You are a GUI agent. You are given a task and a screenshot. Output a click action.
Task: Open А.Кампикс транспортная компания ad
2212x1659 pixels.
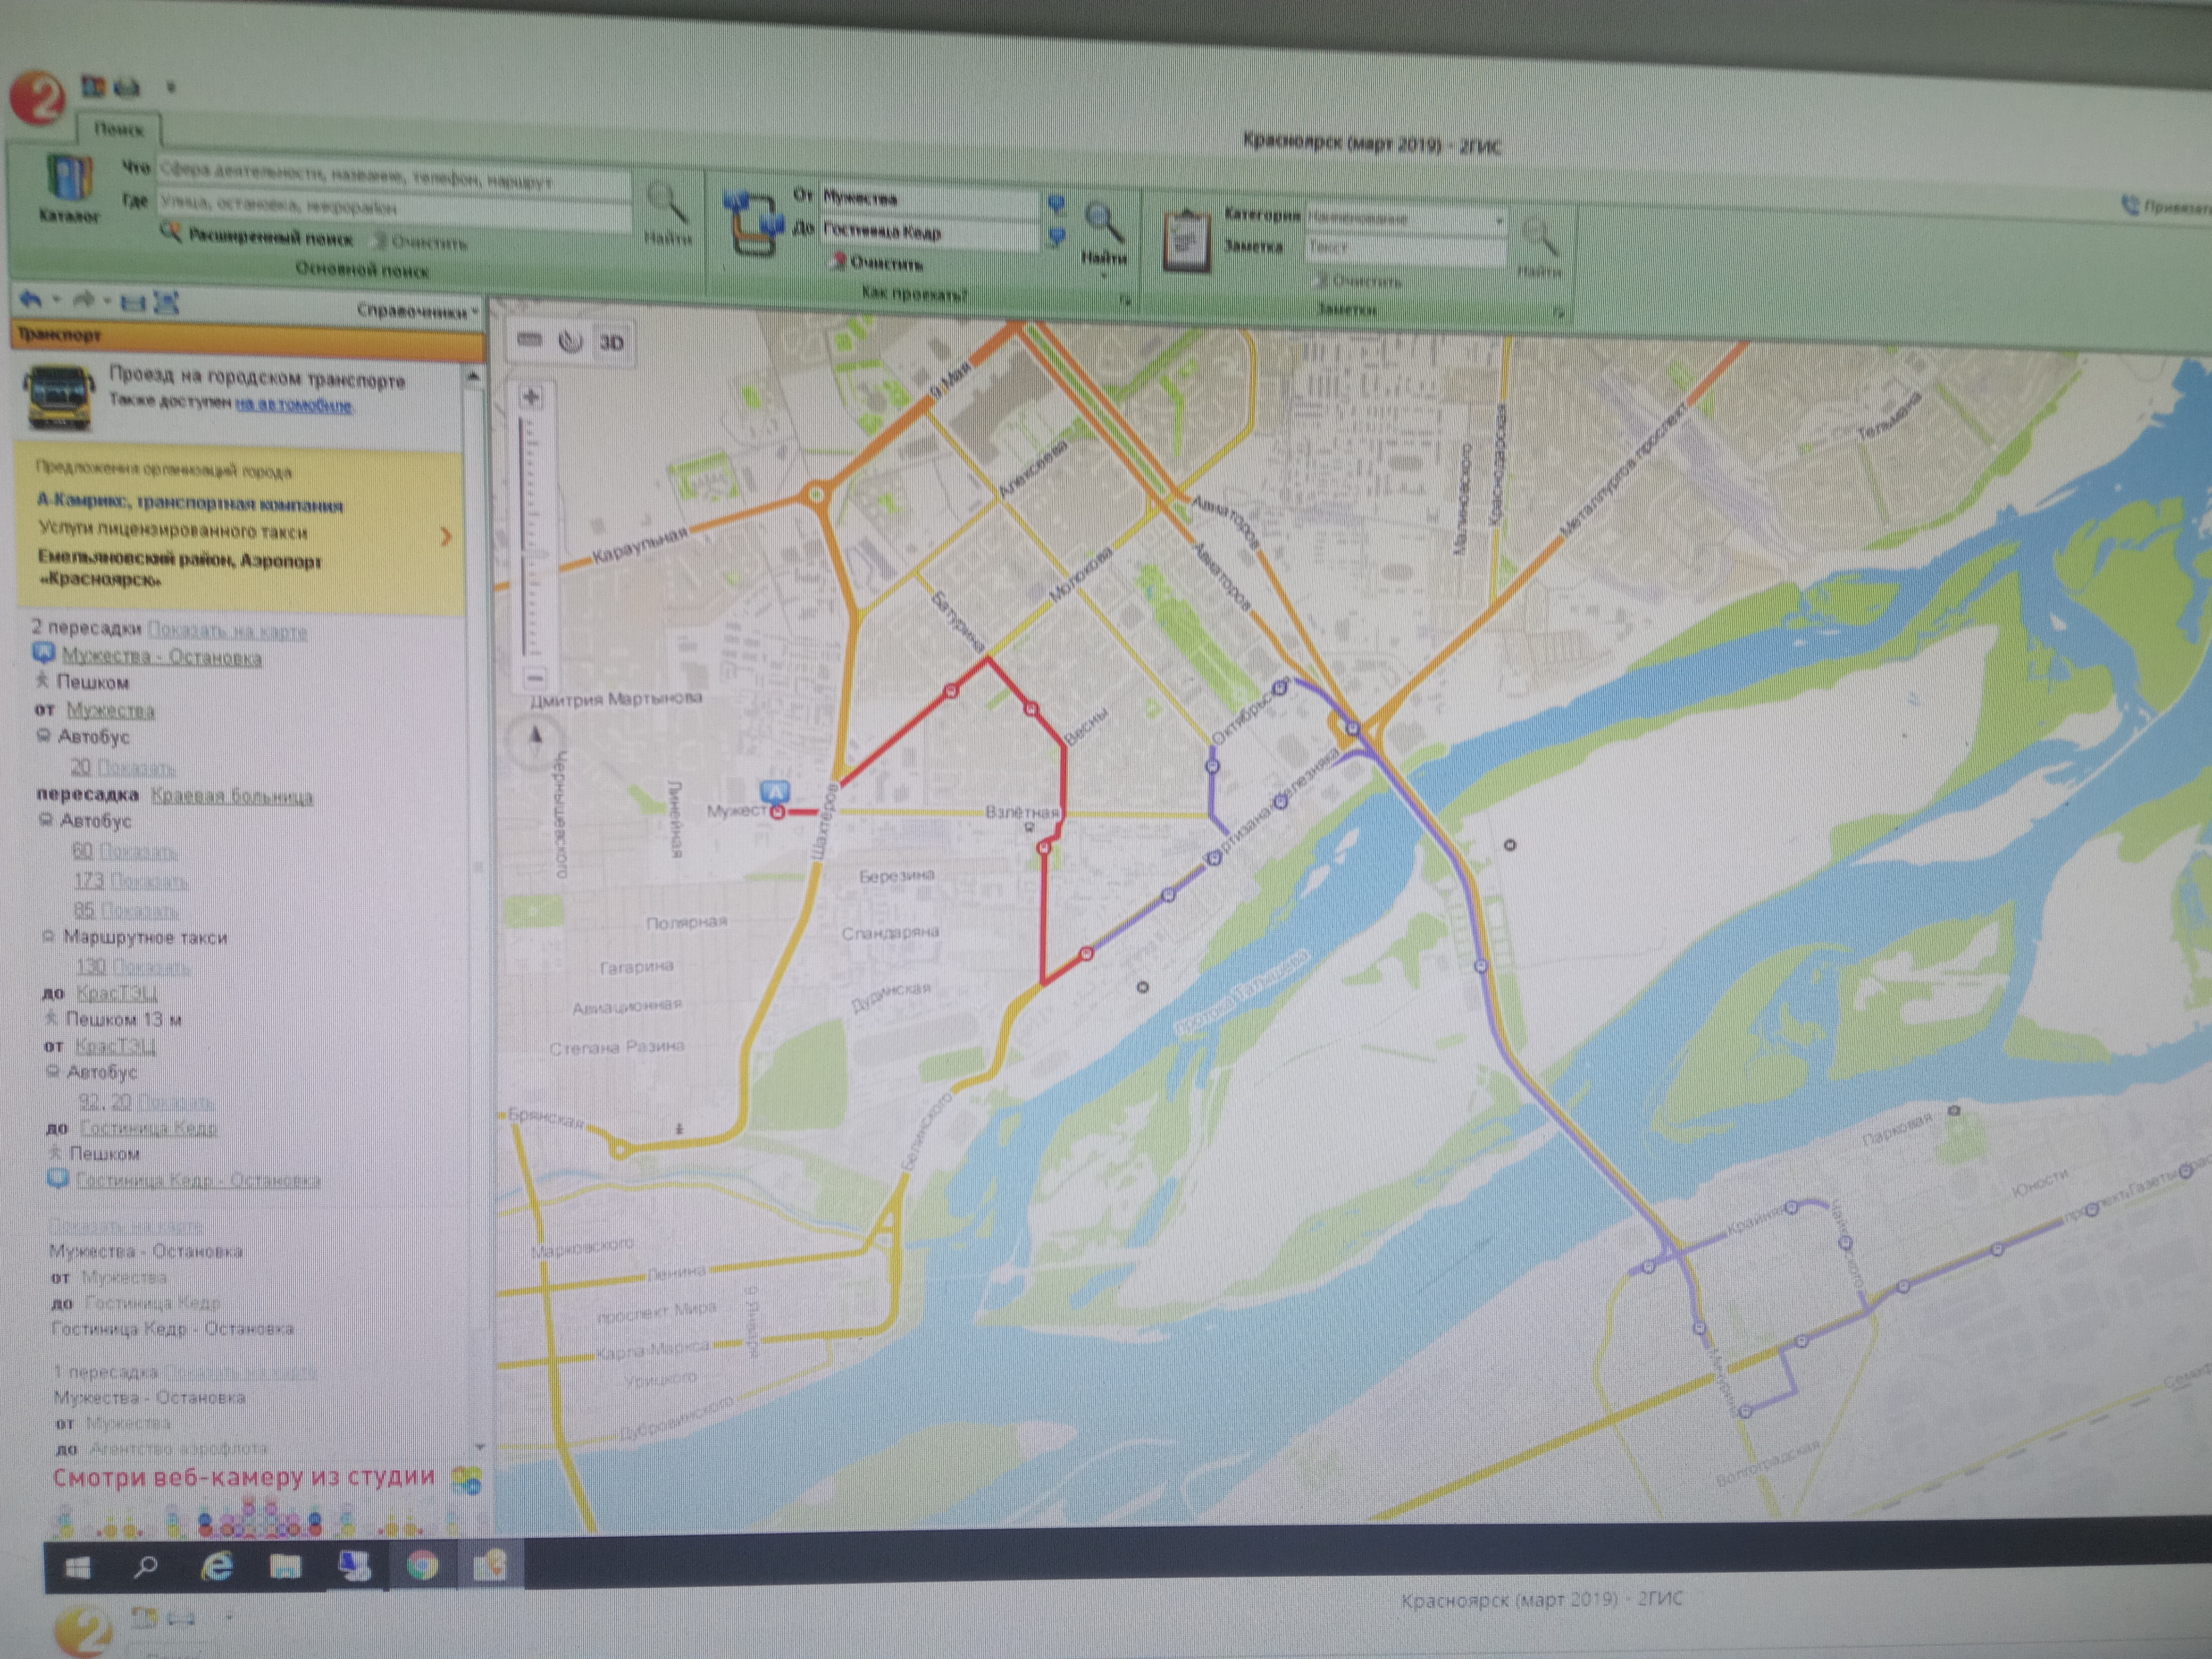click(x=190, y=503)
